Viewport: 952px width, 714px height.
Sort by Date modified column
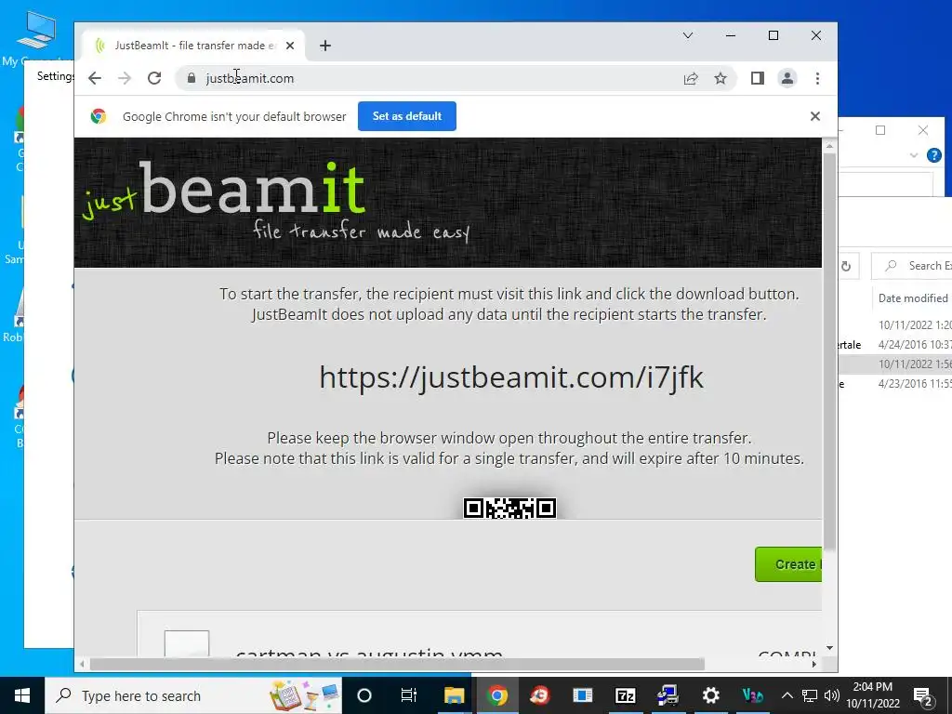pos(913,298)
